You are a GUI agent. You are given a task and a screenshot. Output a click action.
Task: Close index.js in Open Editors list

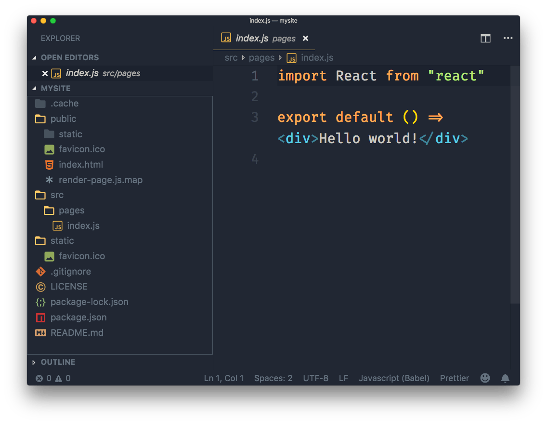point(45,73)
